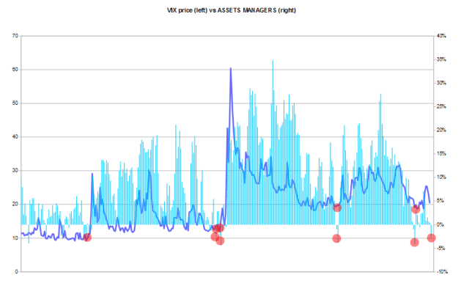Image resolution: width=458 pixels, height=283 pixels.
Task: Click the right axis label '25%'
Action: [x=441, y=106]
